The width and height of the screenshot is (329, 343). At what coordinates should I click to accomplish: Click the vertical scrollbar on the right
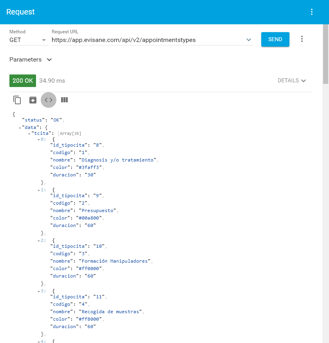point(325,55)
